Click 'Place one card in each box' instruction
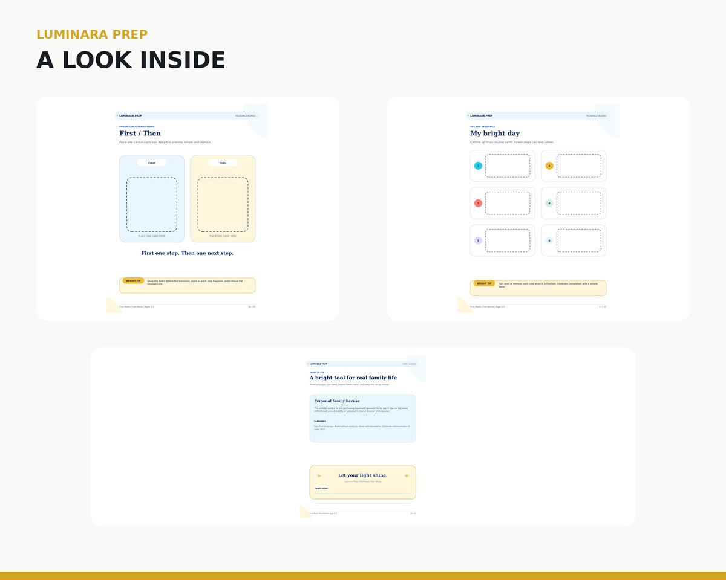Screen dimensions: 726x580 tap(166, 143)
